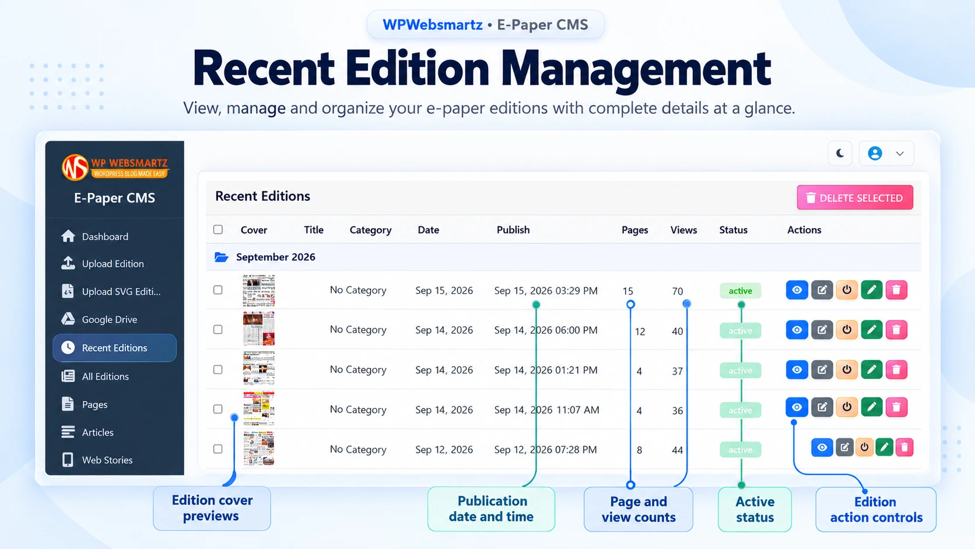Toggle power for the 01:21 PM edition
Viewport: 975px width, 549px height.
pyautogui.click(x=847, y=369)
